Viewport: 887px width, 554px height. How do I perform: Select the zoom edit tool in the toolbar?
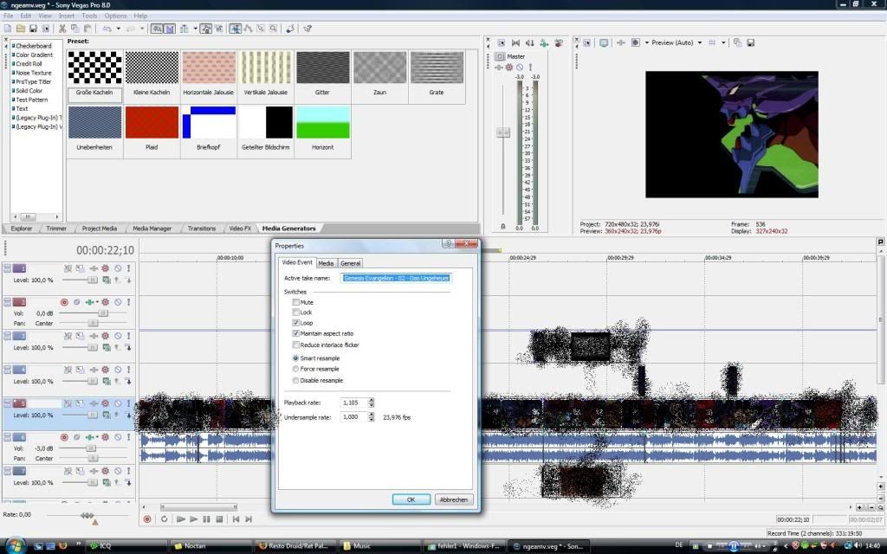point(273,29)
